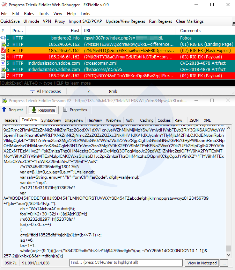Sort by the Comments column header

click(x=206, y=31)
